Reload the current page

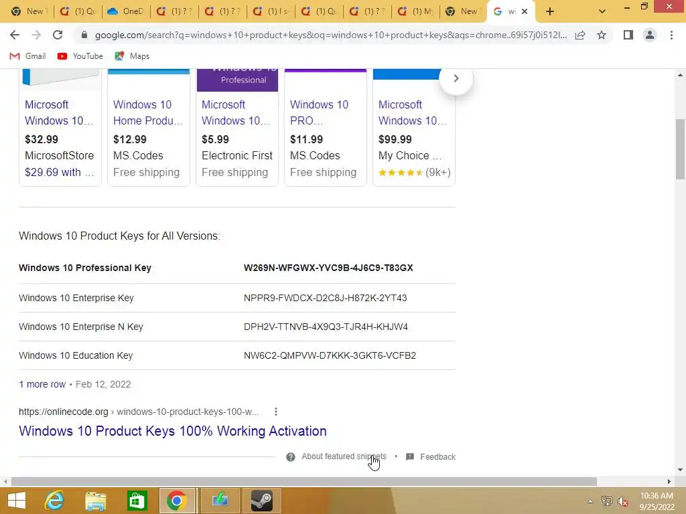(x=58, y=35)
